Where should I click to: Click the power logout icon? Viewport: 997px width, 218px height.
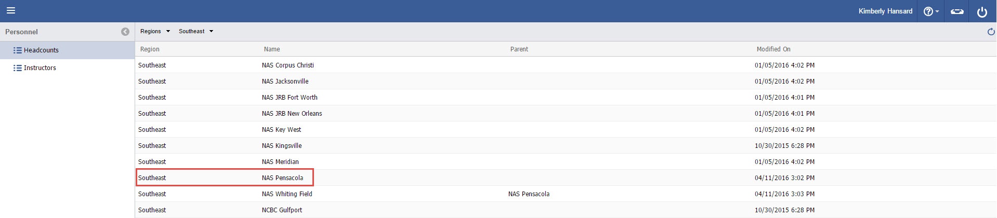[x=982, y=11]
